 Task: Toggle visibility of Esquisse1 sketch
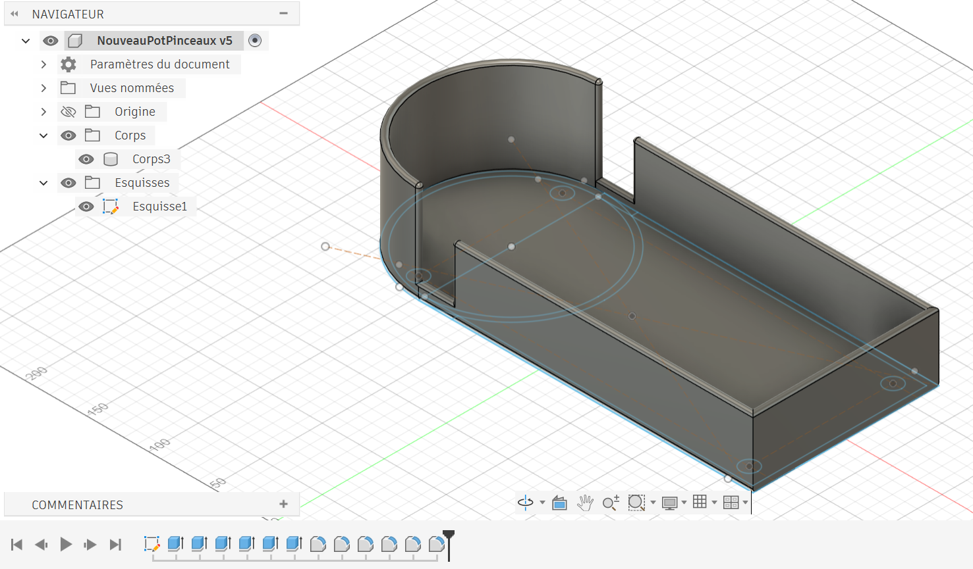click(86, 207)
